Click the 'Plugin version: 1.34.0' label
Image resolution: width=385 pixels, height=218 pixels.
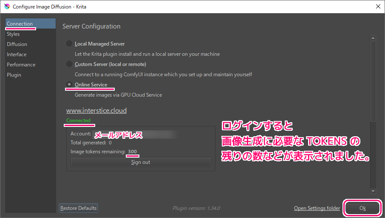coord(196,208)
